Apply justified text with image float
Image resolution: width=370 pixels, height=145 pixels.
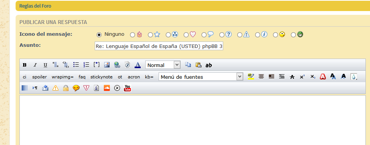pyautogui.click(x=272, y=76)
